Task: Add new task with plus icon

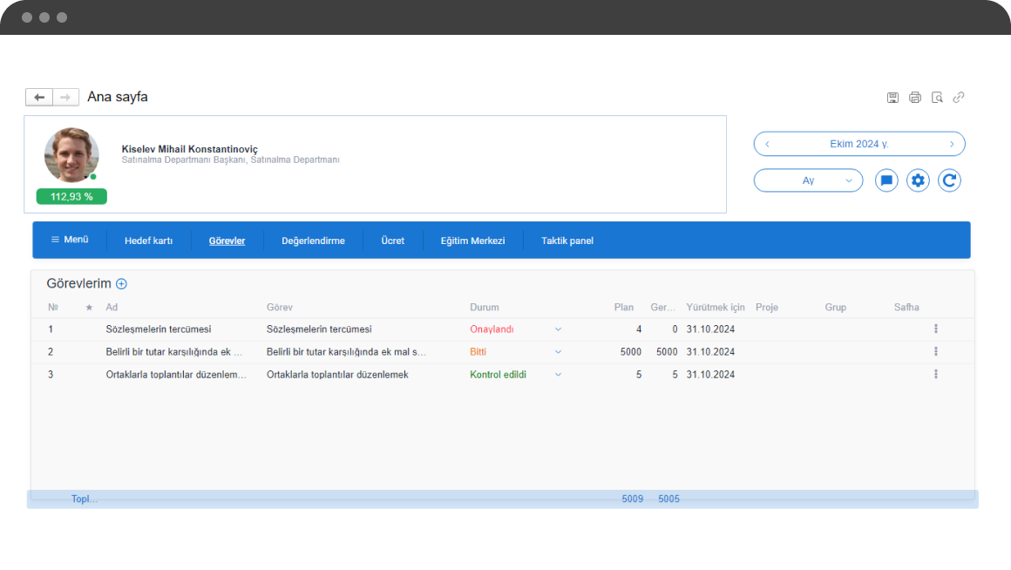Action: [x=121, y=284]
